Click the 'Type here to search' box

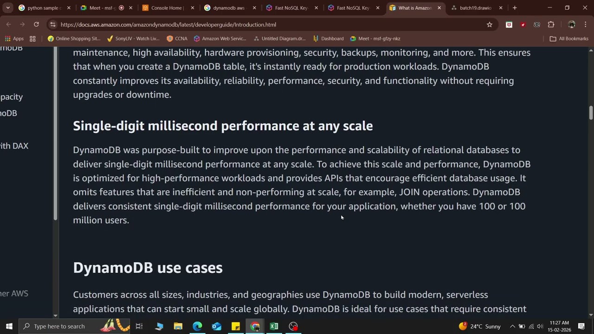74,326
